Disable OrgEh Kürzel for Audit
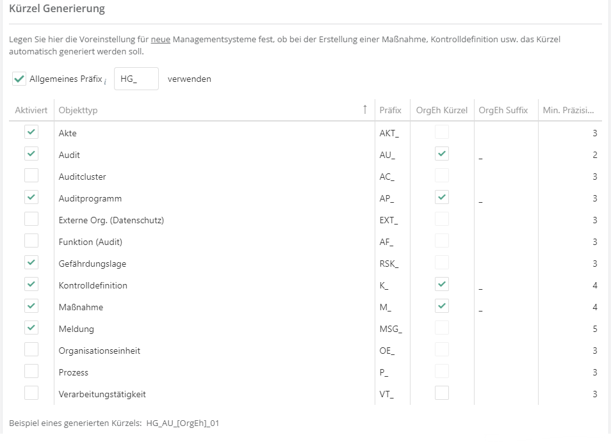Viewport: 611px width, 442px height. tap(442, 154)
